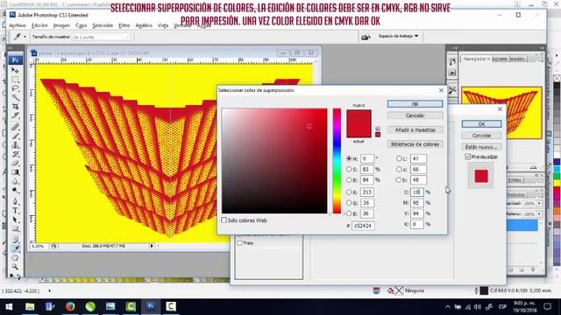Select the Rectangle shape tool
This screenshot has width=561, height=315.
15,229
